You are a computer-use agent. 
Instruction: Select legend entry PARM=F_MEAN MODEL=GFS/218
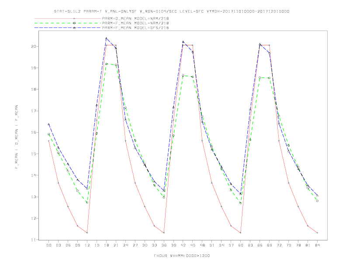point(135,28)
